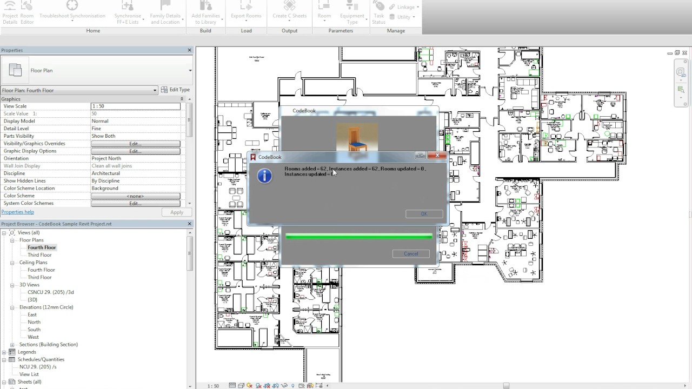Collapse the 3D Views node

[x=12, y=285]
